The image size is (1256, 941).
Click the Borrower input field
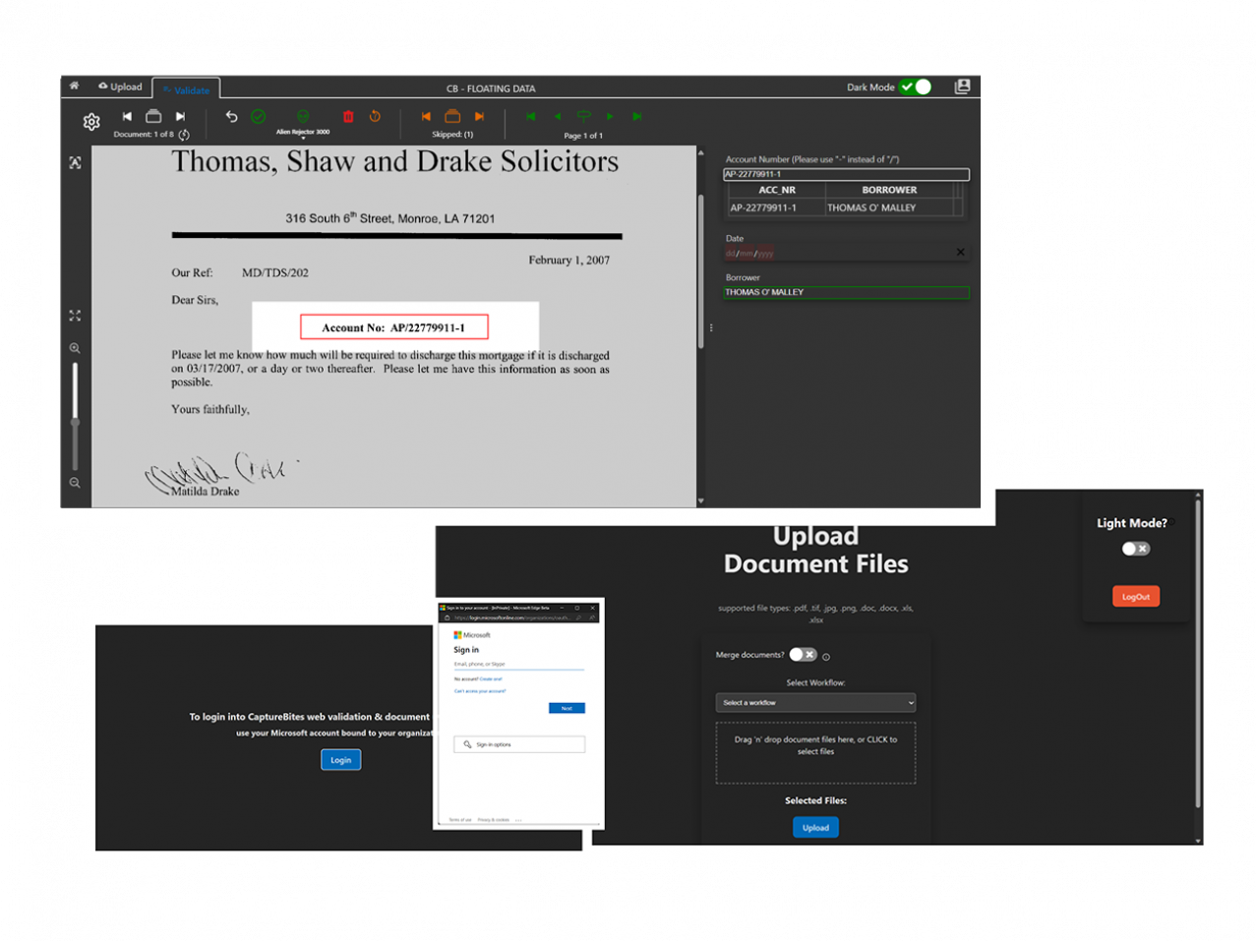[x=846, y=292]
